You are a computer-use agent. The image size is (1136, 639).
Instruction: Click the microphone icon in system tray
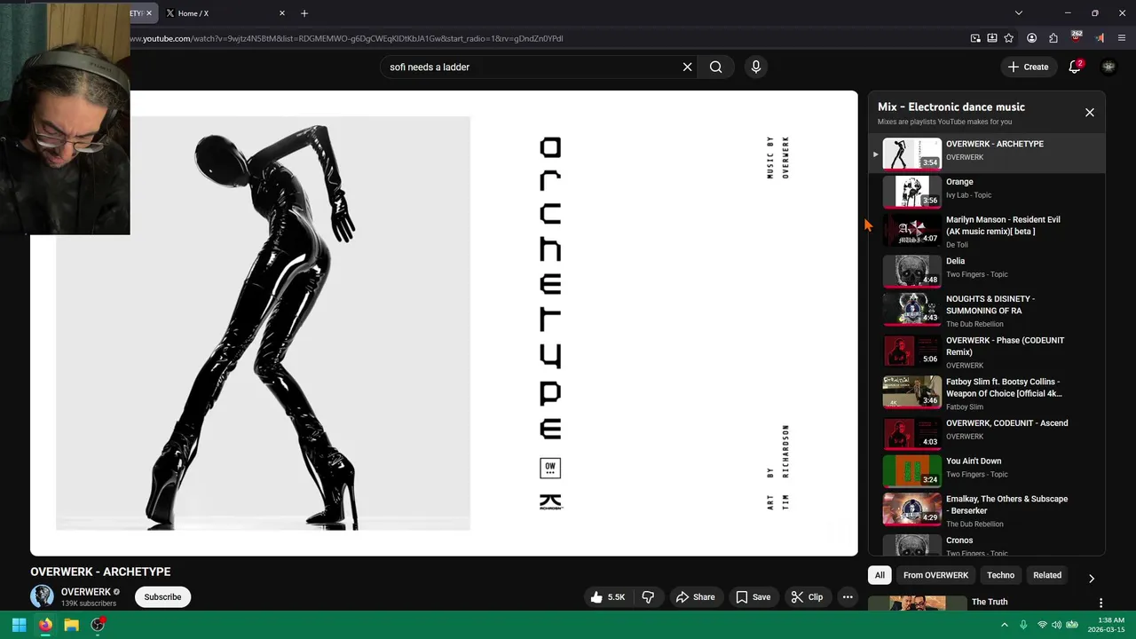1023,625
